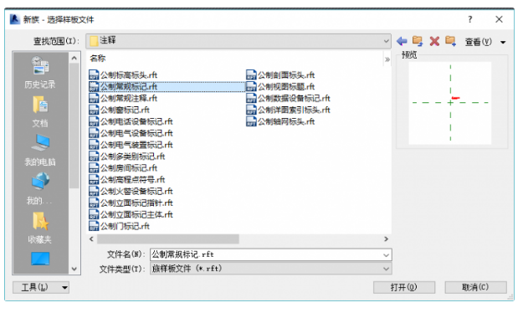Click the file icon of 公制剖面标头.rft
Screen dimensions: 523x313
[251, 74]
